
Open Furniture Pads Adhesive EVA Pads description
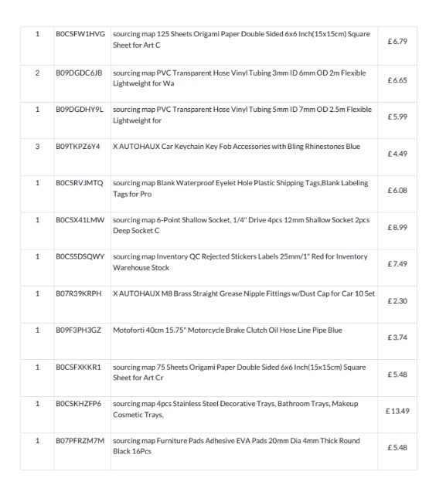coord(237,446)
